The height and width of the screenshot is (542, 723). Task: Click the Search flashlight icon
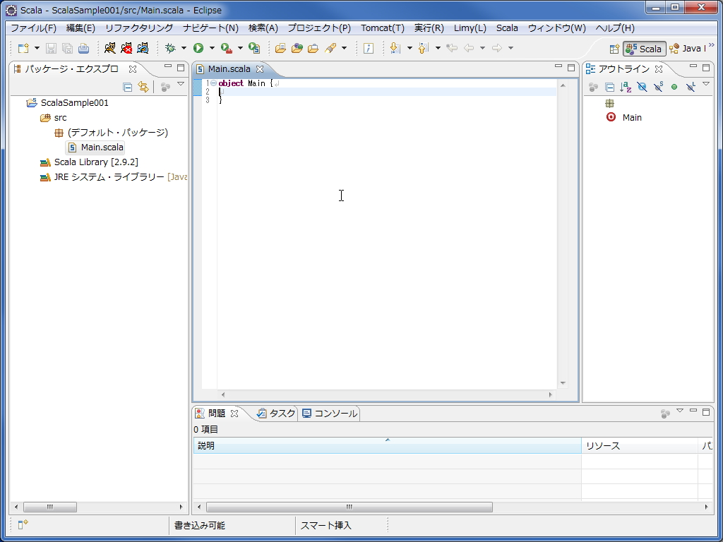click(330, 48)
